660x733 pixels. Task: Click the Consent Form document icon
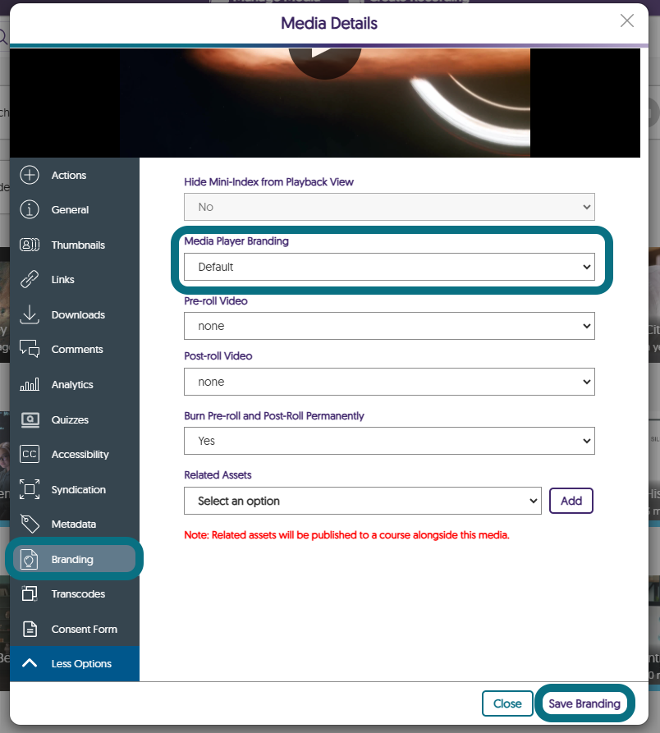point(30,630)
